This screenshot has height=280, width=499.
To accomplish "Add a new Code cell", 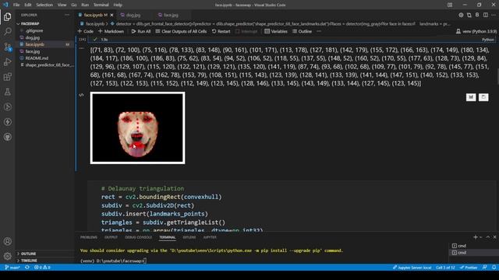I will click(86, 31).
